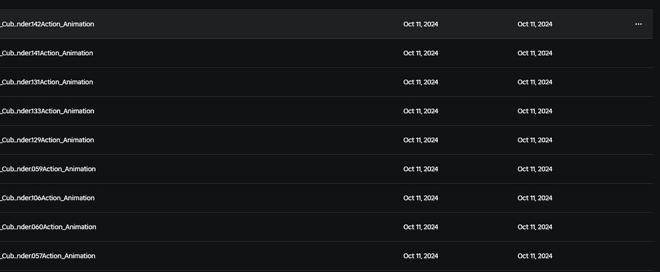Select the nder.106Action_Animation item
The height and width of the screenshot is (272, 660).
48,198
